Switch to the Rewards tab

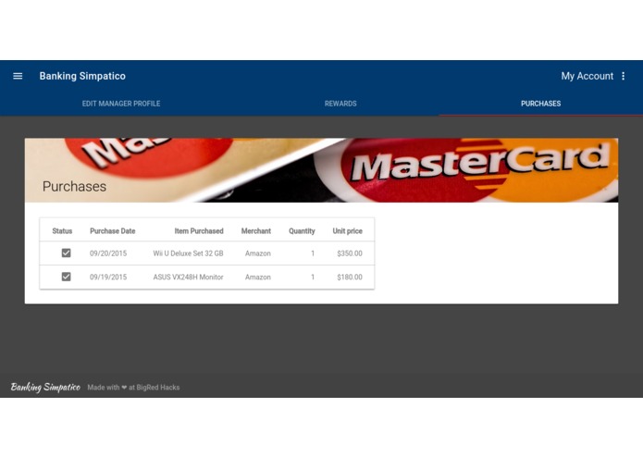[340, 104]
